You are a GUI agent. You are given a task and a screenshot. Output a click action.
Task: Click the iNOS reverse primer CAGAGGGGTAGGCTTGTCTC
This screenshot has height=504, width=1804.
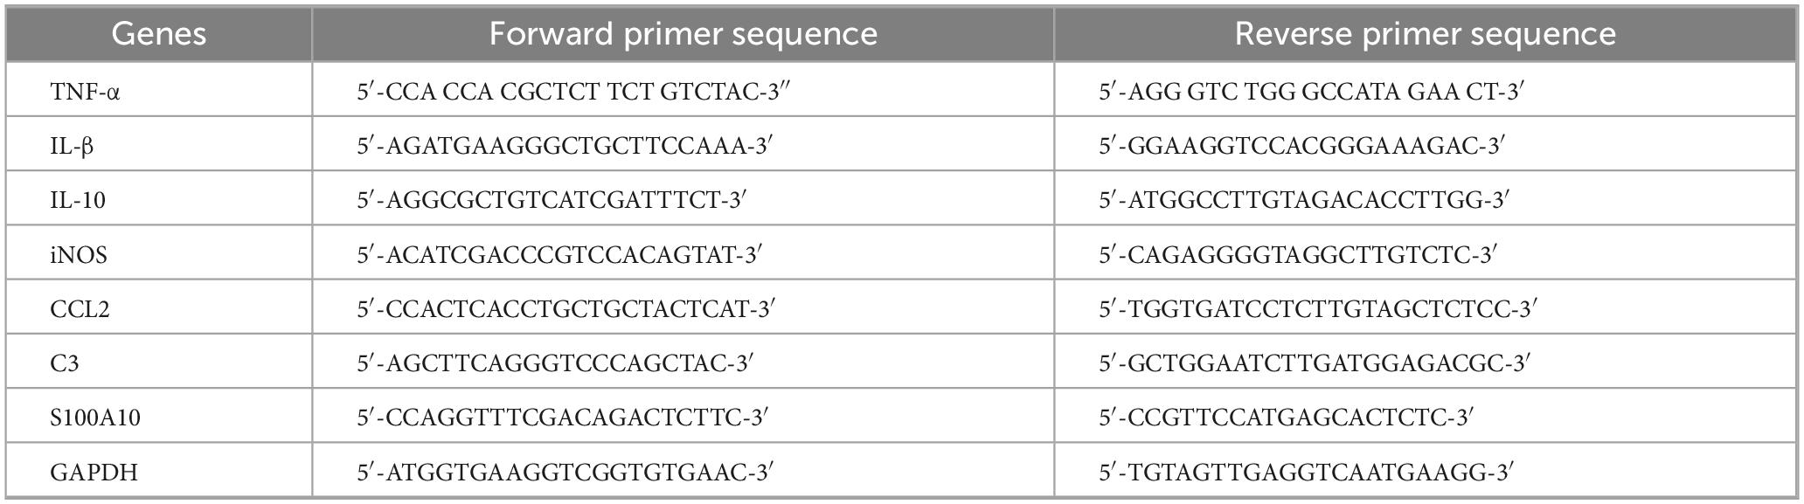click(1298, 255)
